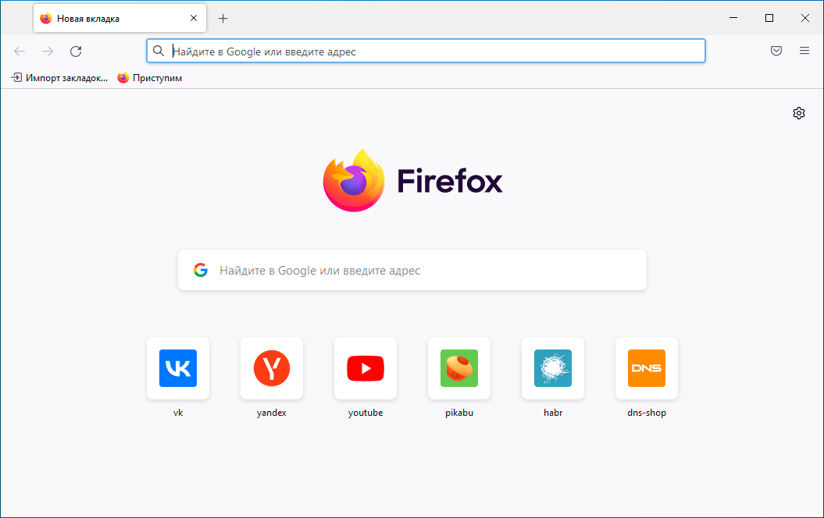Click the forward navigation arrow
824x518 pixels.
48,51
